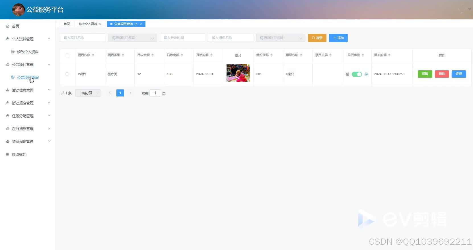Focus the 输入组织名称 field
The image size is (473, 250).
(x=231, y=38)
